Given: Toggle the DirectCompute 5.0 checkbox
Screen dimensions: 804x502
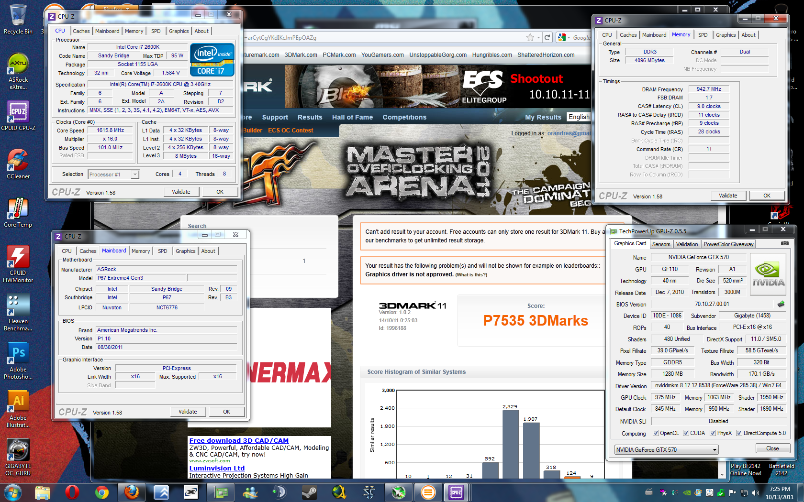Looking at the screenshot, I should [x=739, y=433].
